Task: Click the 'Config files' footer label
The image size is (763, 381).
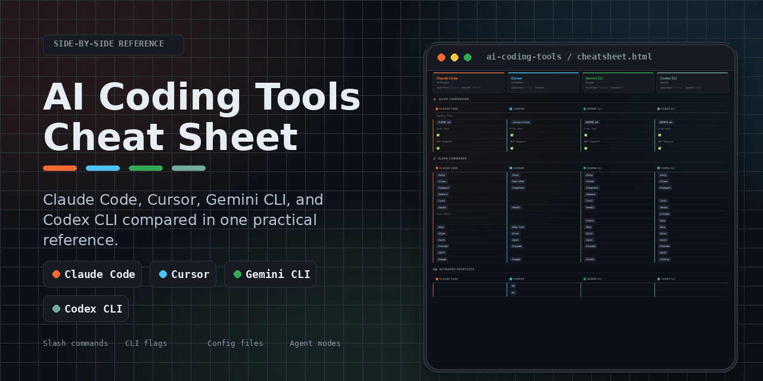Action: pos(235,343)
